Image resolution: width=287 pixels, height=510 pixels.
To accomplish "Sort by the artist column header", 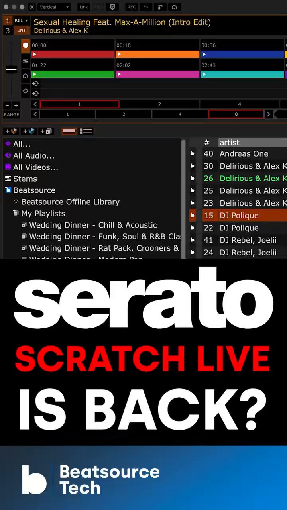I will coord(252,143).
